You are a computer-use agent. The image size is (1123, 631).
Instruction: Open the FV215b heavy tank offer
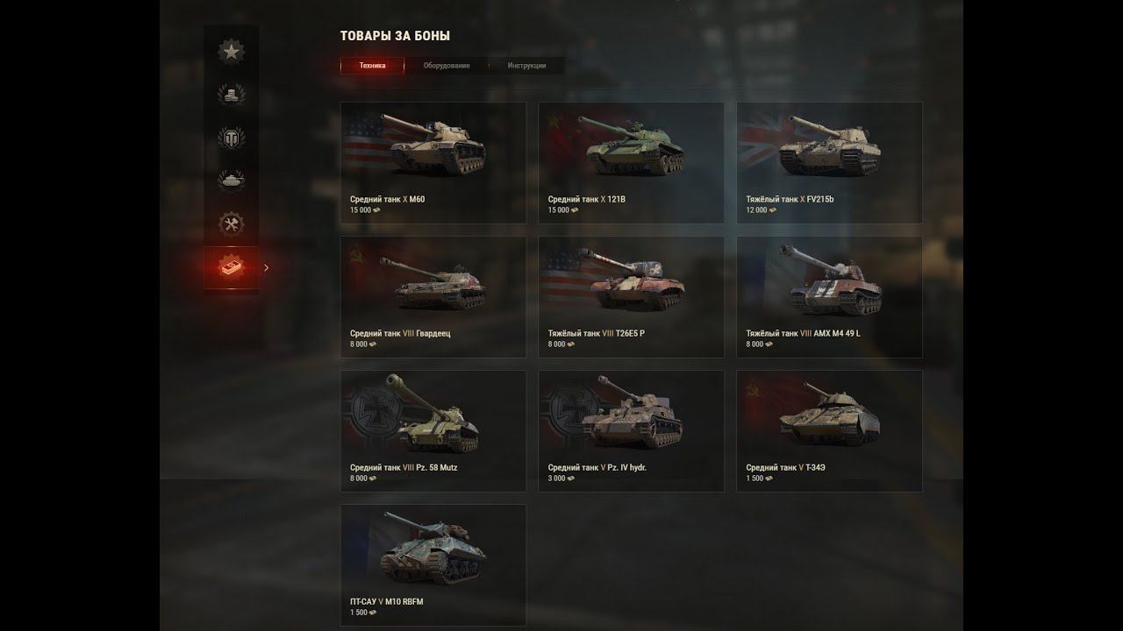pyautogui.click(x=829, y=162)
